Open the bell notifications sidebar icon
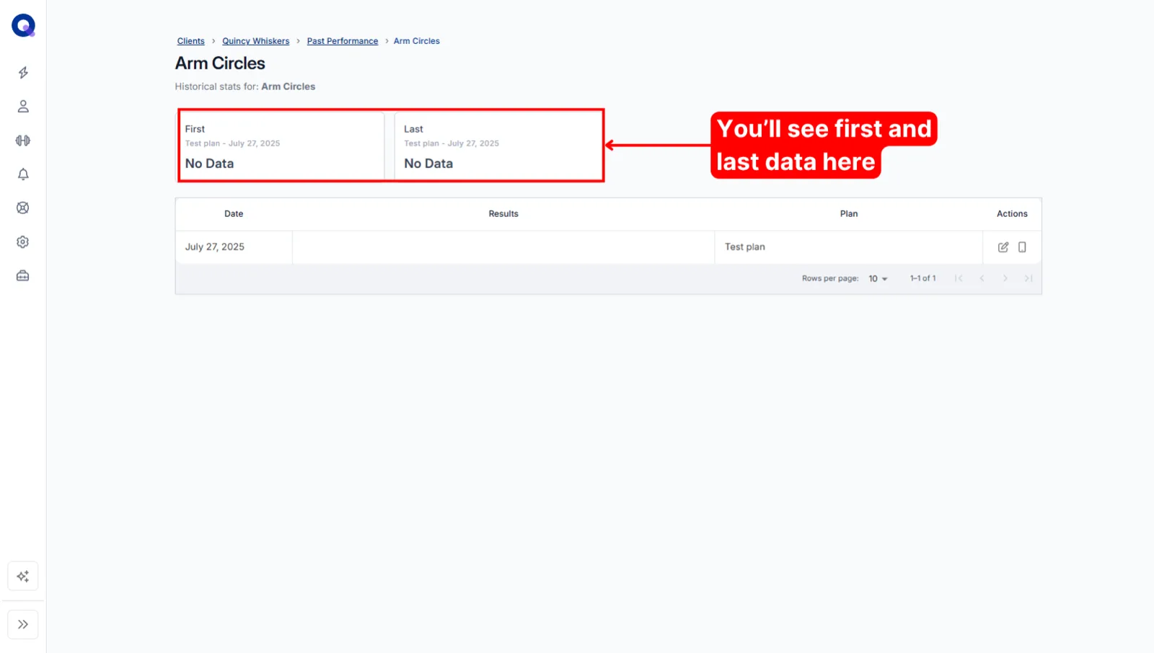 point(23,174)
